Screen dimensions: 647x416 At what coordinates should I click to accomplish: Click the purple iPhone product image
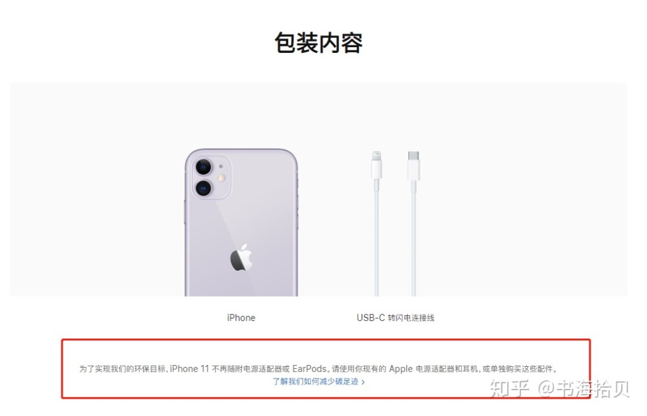[x=241, y=222]
